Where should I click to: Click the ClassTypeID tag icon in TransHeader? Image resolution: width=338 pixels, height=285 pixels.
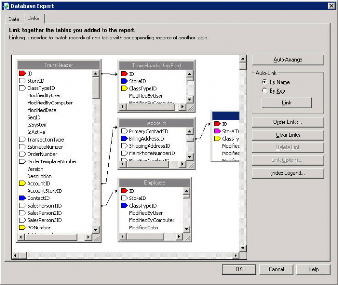[22, 88]
